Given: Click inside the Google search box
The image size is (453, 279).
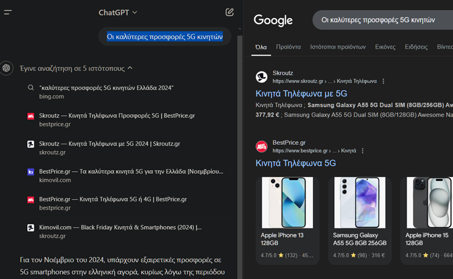Looking at the screenshot, I should point(383,20).
